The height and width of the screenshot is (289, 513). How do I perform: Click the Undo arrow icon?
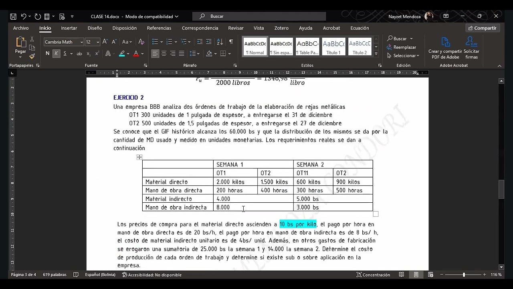(x=24, y=16)
